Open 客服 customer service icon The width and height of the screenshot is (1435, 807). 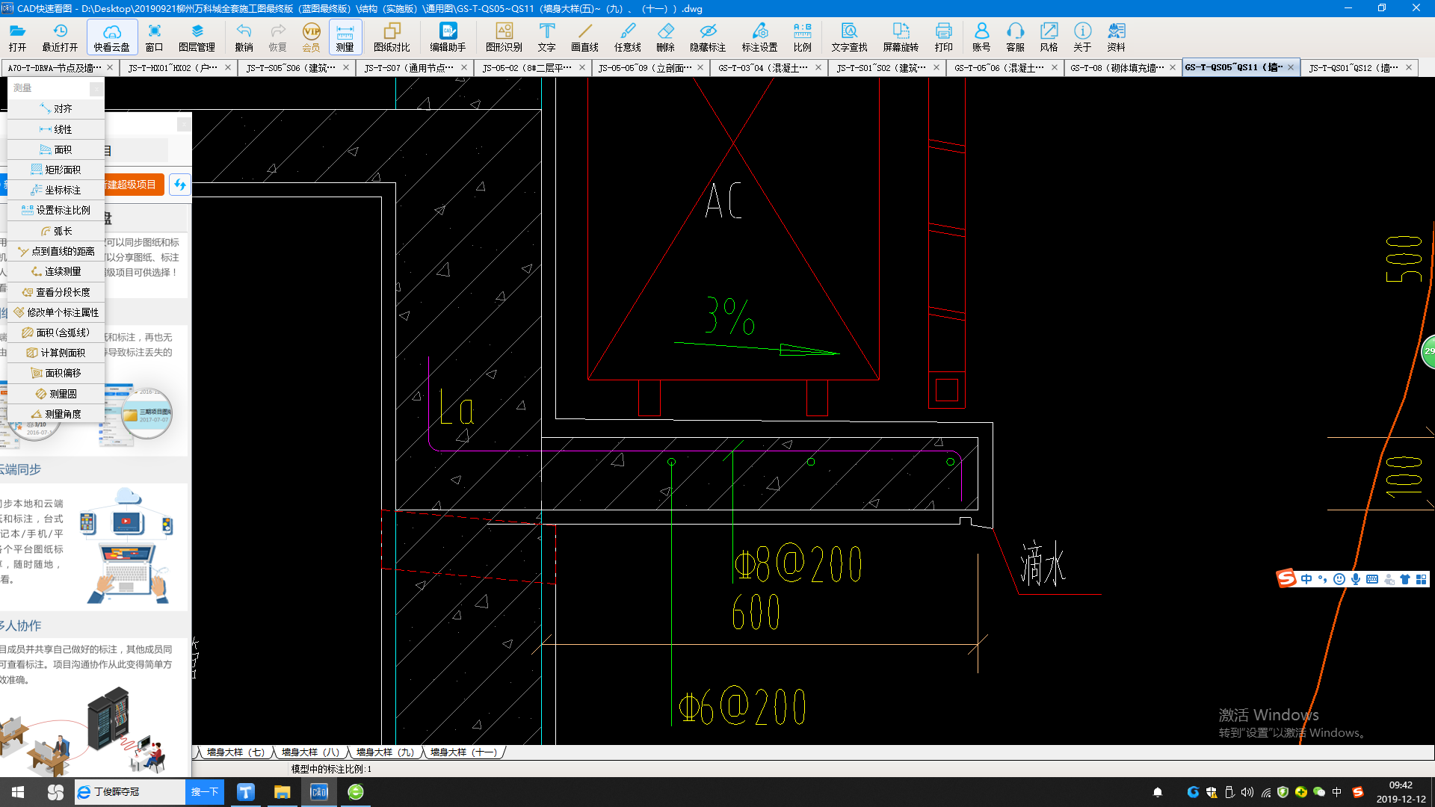coord(1015,37)
